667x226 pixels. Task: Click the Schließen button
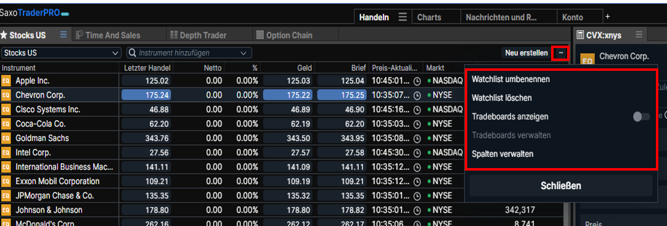[x=560, y=185]
